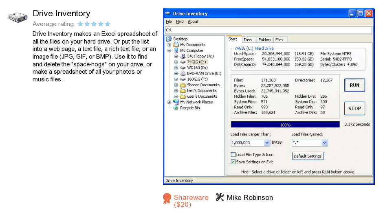
Task: Enable the Load File Type & Icon checkbox
Action: [x=233, y=155]
